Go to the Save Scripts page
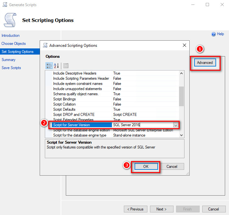Viewport: 229px width, 215px height. [x=11, y=68]
